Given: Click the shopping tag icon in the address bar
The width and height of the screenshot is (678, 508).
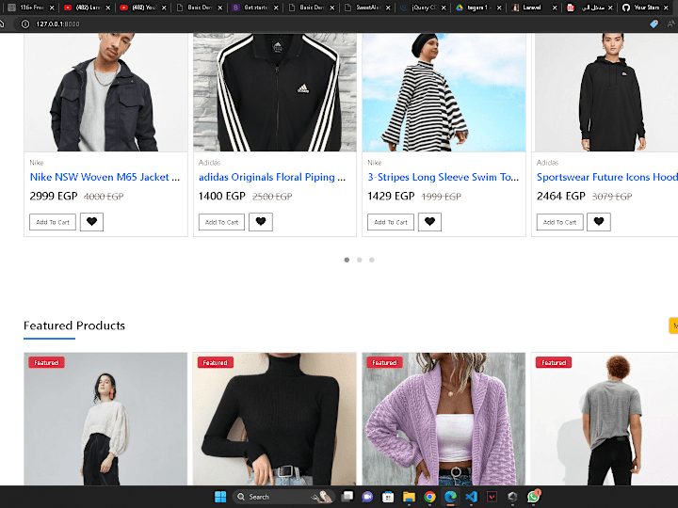Looking at the screenshot, I should (654, 24).
